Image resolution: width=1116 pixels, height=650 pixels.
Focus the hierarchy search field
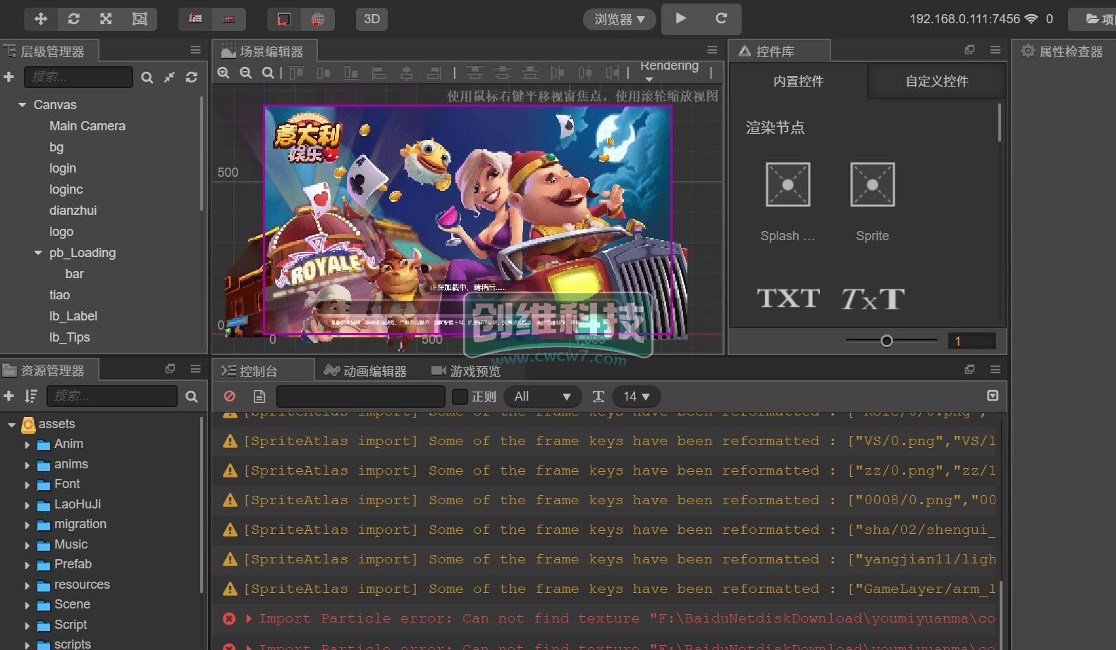click(78, 77)
